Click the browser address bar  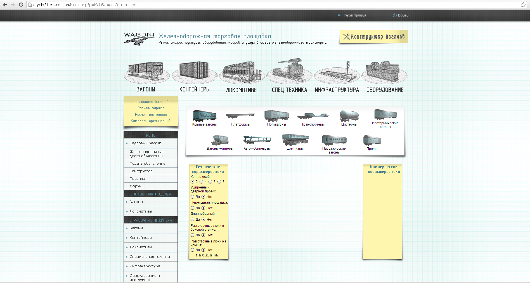(274, 4)
